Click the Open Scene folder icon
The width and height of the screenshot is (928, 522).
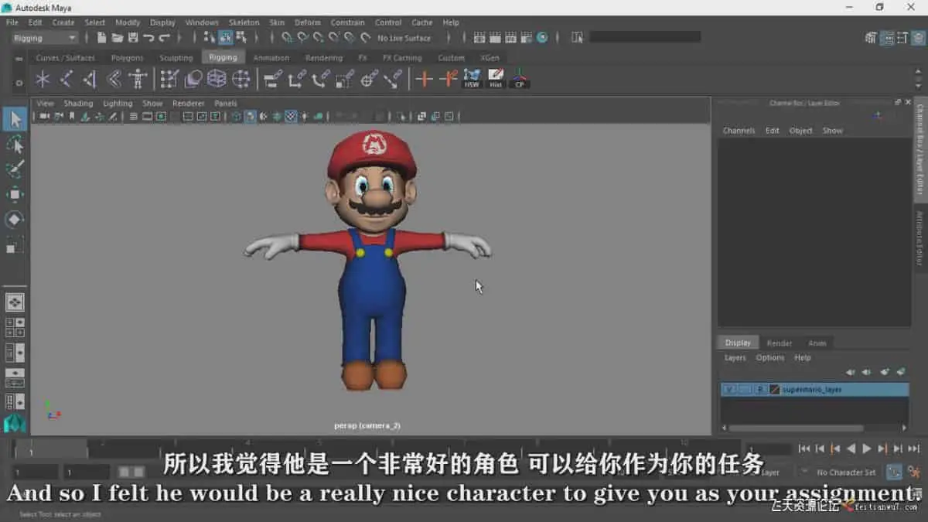click(x=117, y=37)
